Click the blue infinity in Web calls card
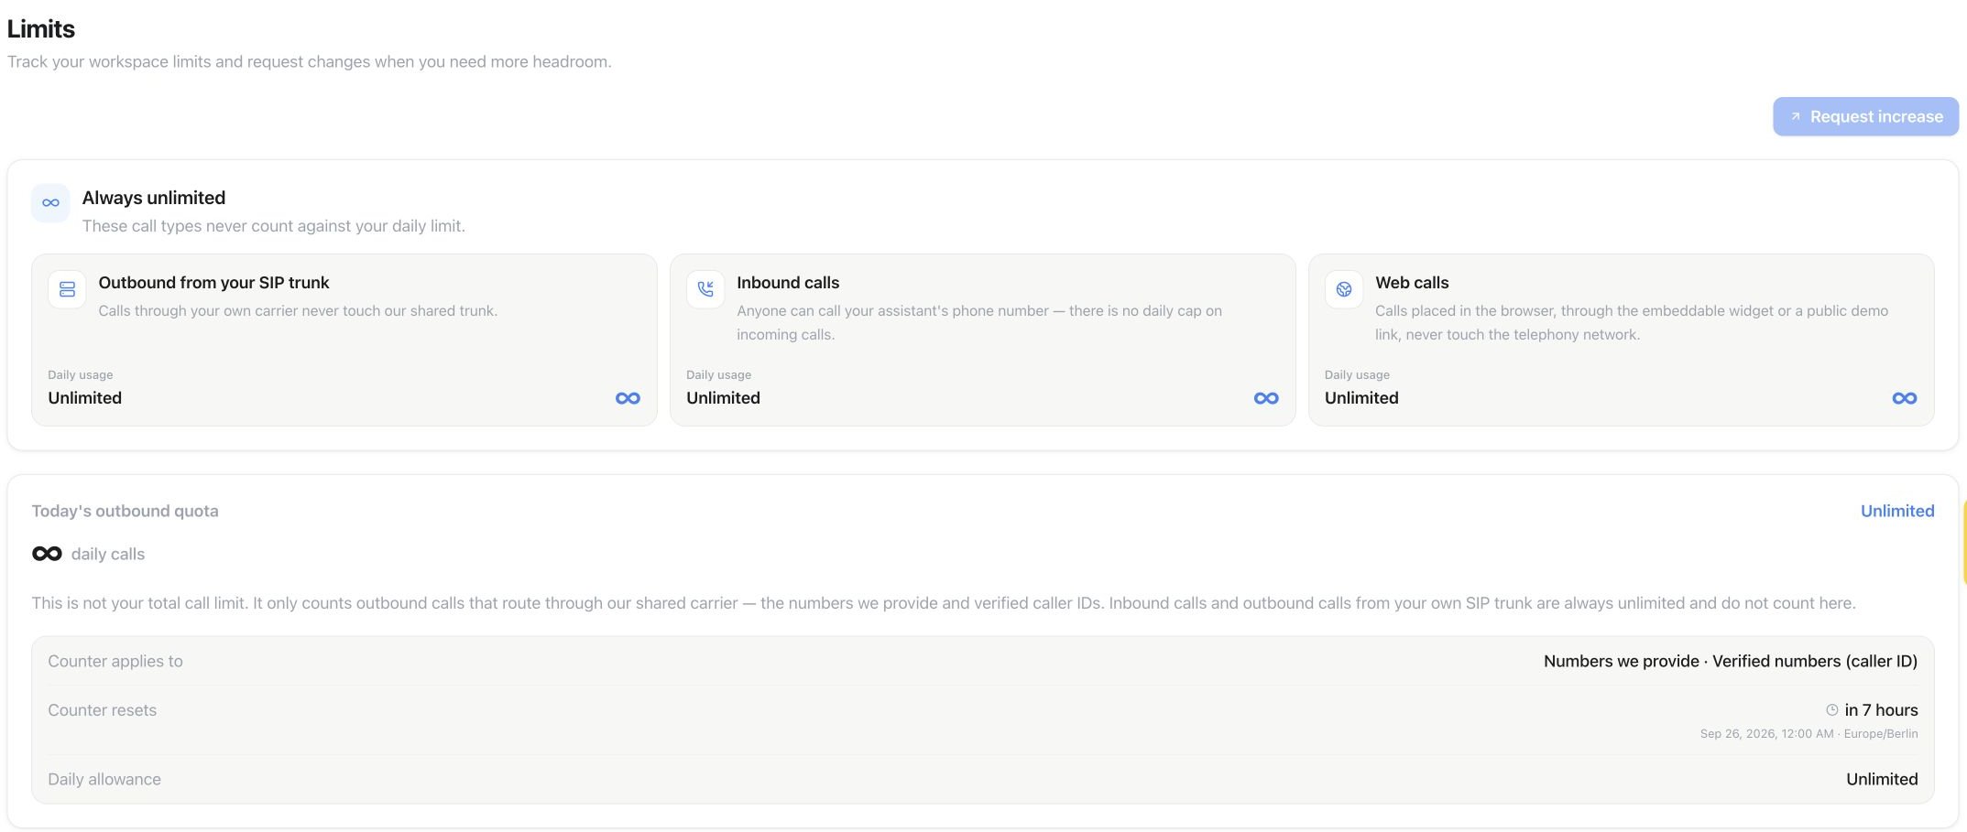Viewport: 1967px width, 832px height. tap(1905, 398)
